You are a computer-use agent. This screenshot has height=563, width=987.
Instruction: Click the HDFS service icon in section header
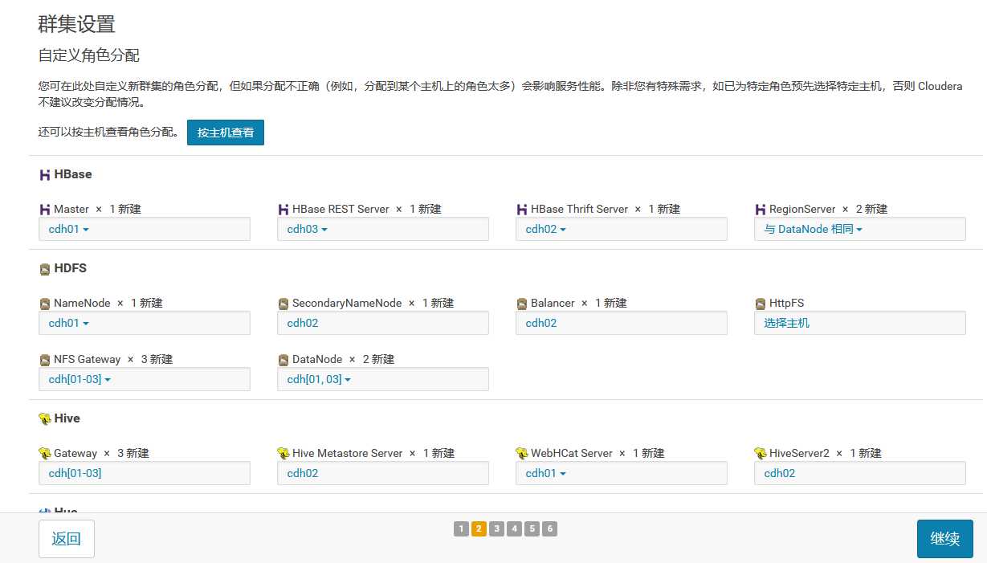pyautogui.click(x=45, y=269)
